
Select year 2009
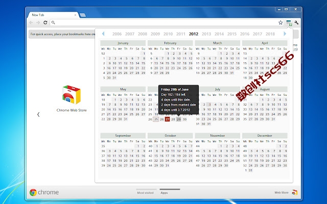pos(155,34)
